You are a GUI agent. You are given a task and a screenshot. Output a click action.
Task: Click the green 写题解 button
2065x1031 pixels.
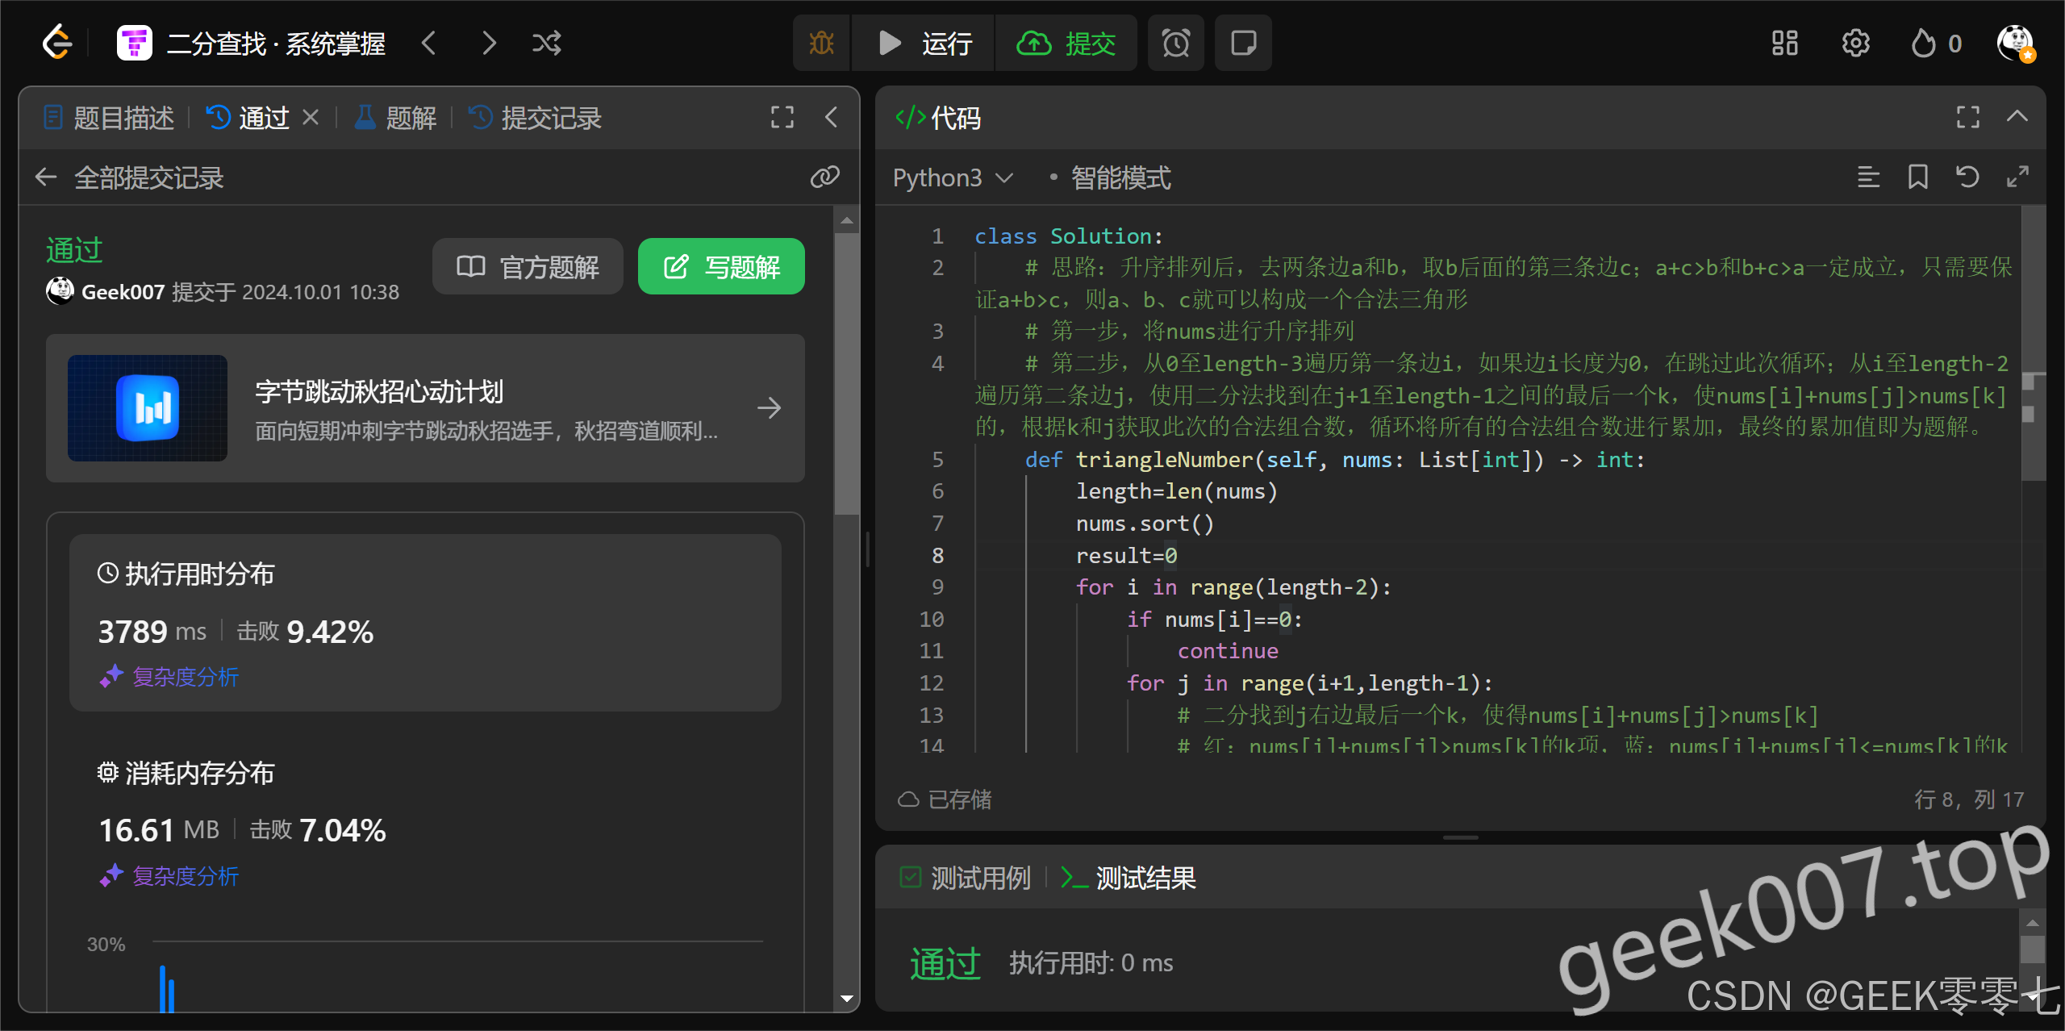click(721, 266)
